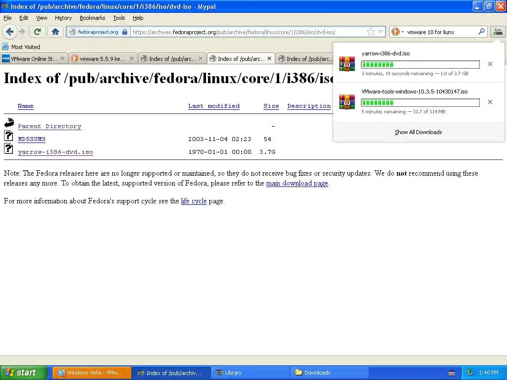507x380 pixels.
Task: Click the Index of /pub/archiv... taskbar button
Action: tap(171, 373)
